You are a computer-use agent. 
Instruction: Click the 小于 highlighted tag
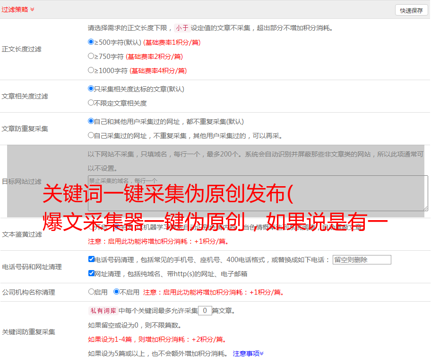coord(182,28)
